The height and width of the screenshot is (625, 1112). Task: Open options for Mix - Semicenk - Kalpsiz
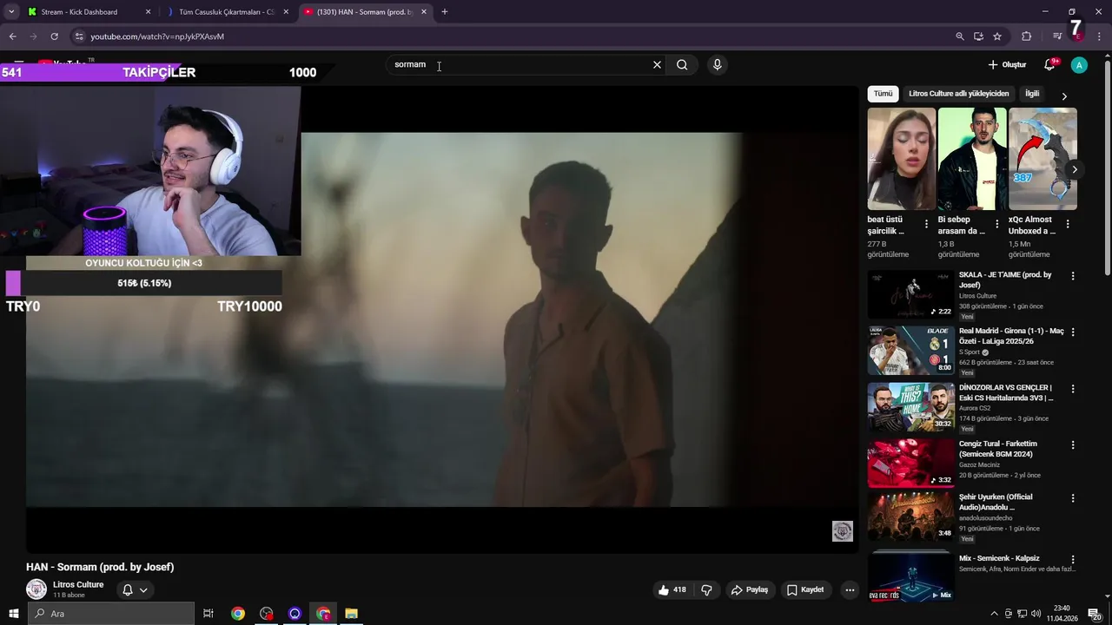click(x=1073, y=560)
